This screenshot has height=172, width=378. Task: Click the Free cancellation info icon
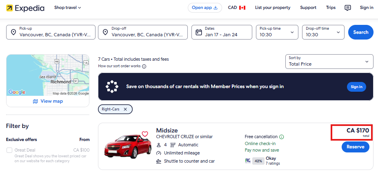[282, 137]
